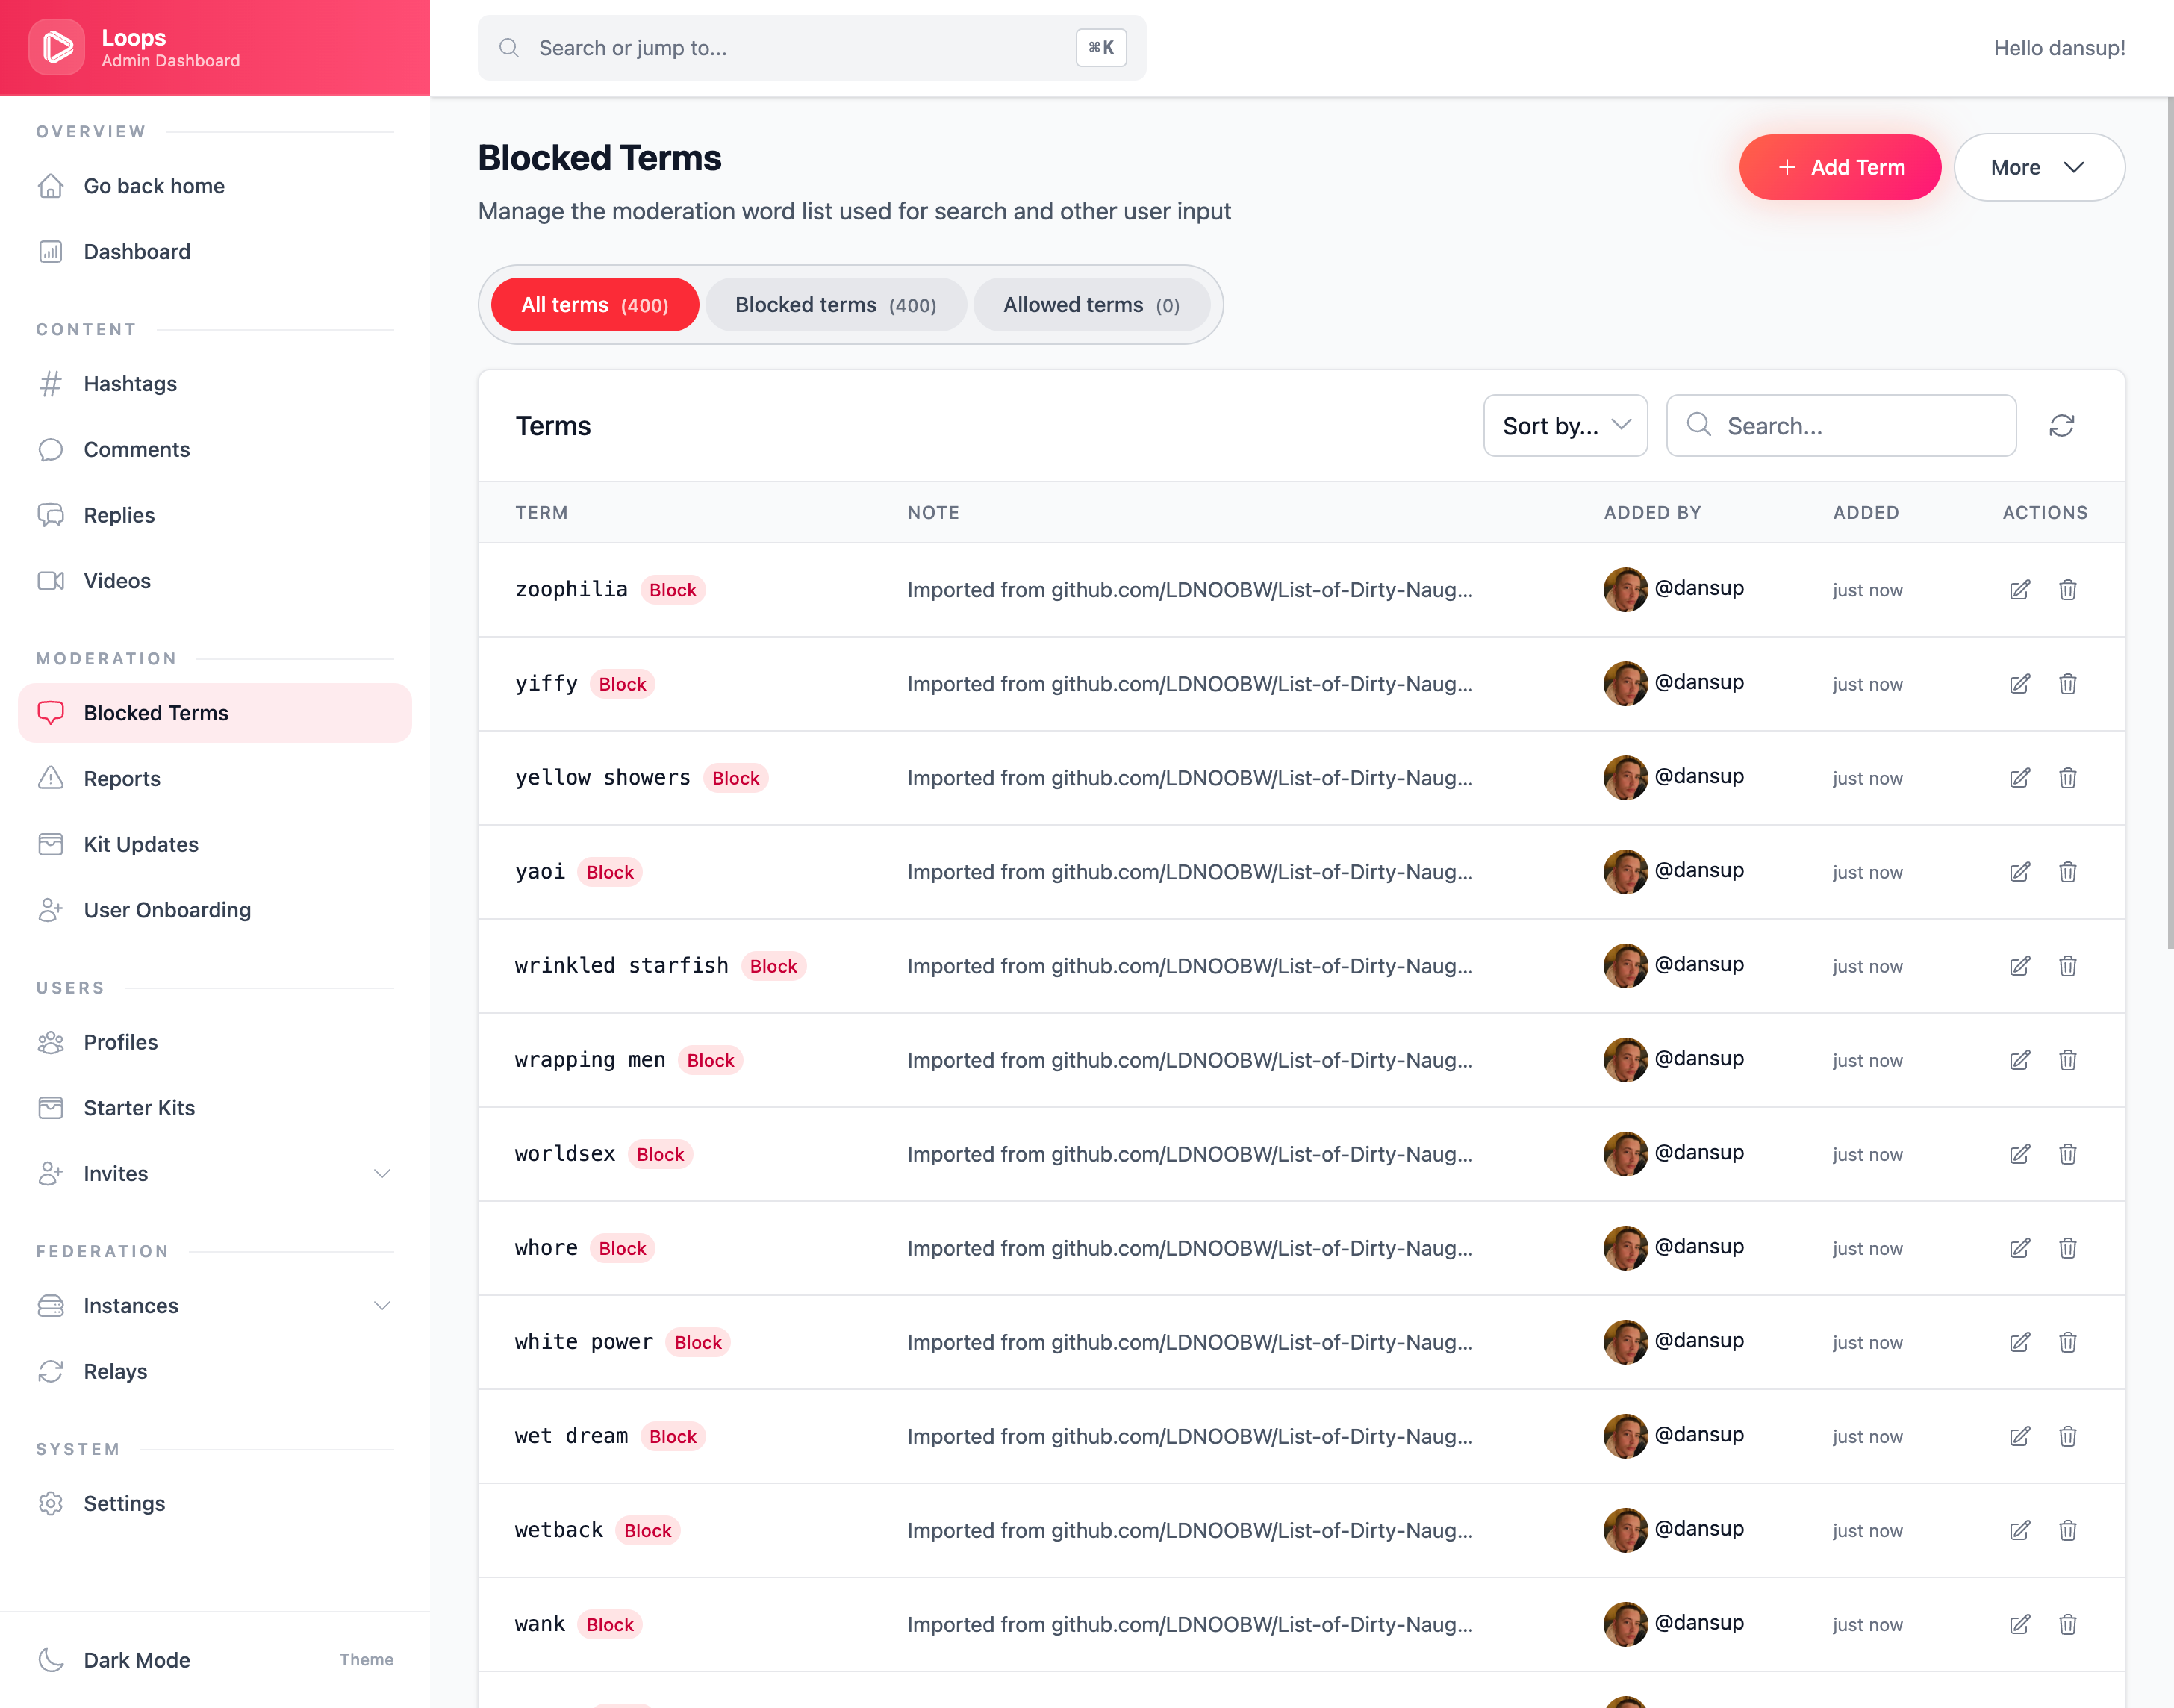Delete the yaoi term
Viewport: 2174px width, 1708px height.
click(x=2067, y=872)
